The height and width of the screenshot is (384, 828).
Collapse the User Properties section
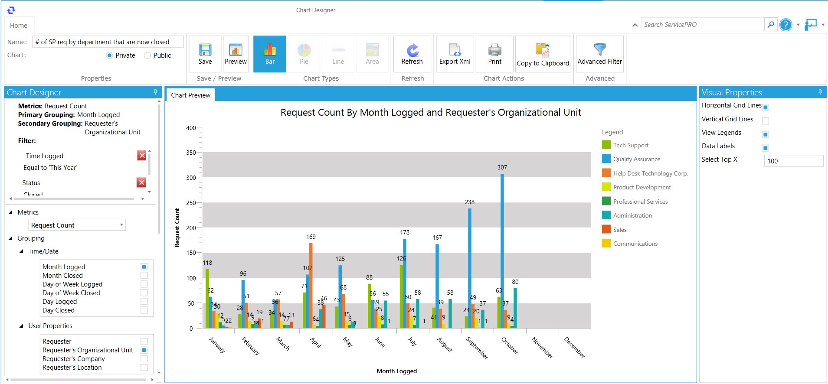point(21,326)
